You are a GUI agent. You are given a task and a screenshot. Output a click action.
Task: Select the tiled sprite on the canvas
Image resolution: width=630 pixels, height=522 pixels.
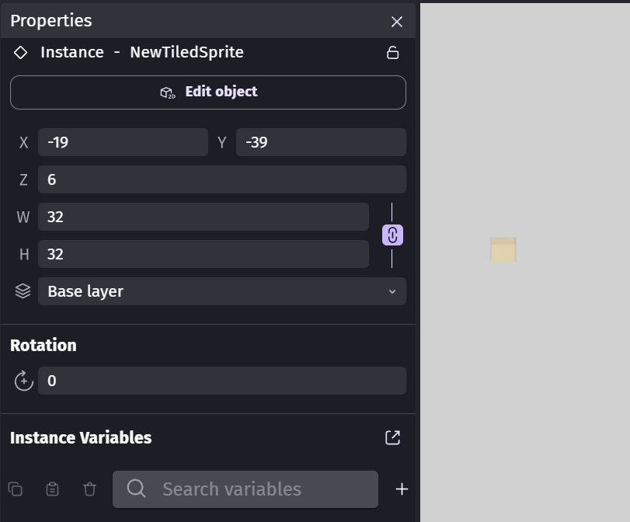pyautogui.click(x=503, y=250)
